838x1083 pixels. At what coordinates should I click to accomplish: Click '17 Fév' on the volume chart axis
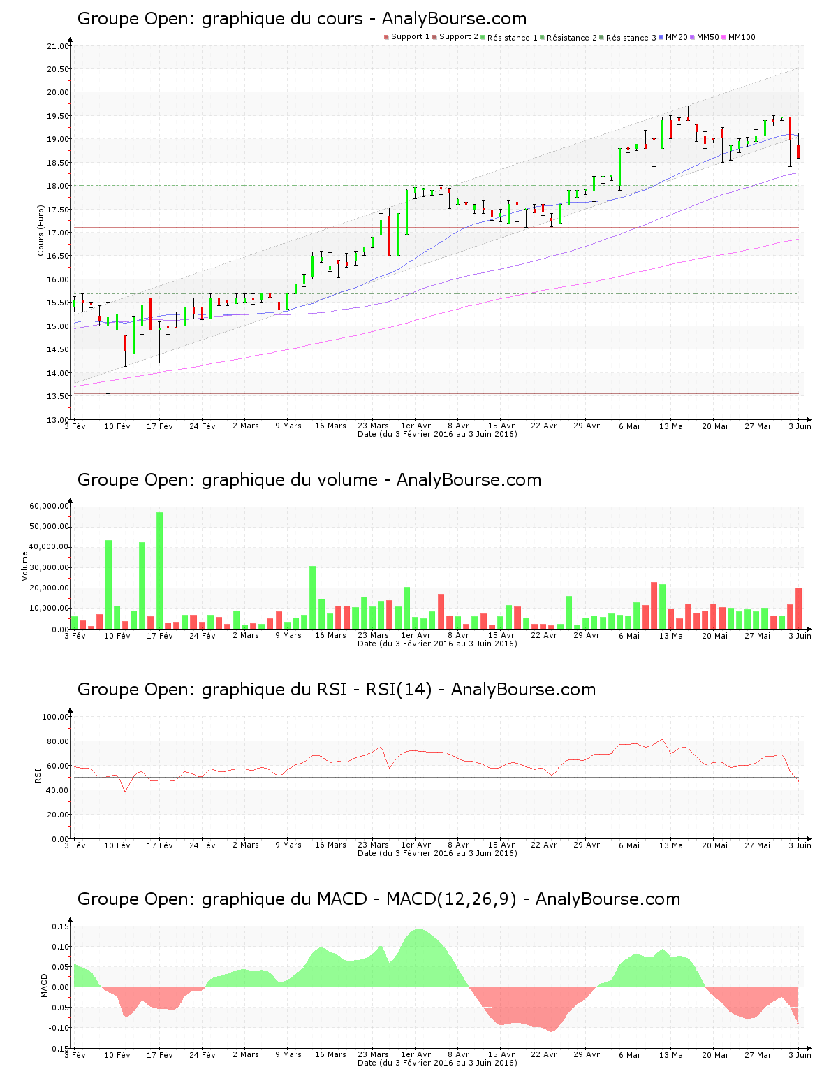(160, 635)
